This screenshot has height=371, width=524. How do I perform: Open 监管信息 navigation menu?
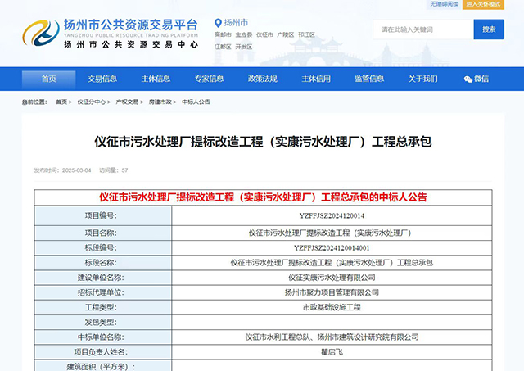pos(369,79)
